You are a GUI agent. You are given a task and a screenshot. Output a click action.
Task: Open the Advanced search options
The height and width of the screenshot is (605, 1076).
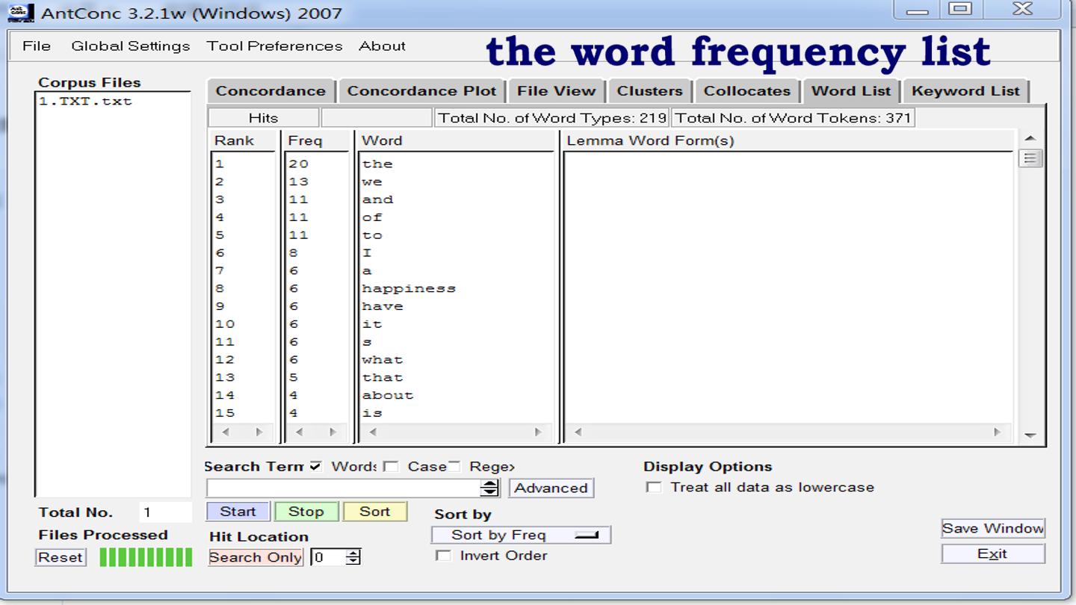tap(551, 488)
